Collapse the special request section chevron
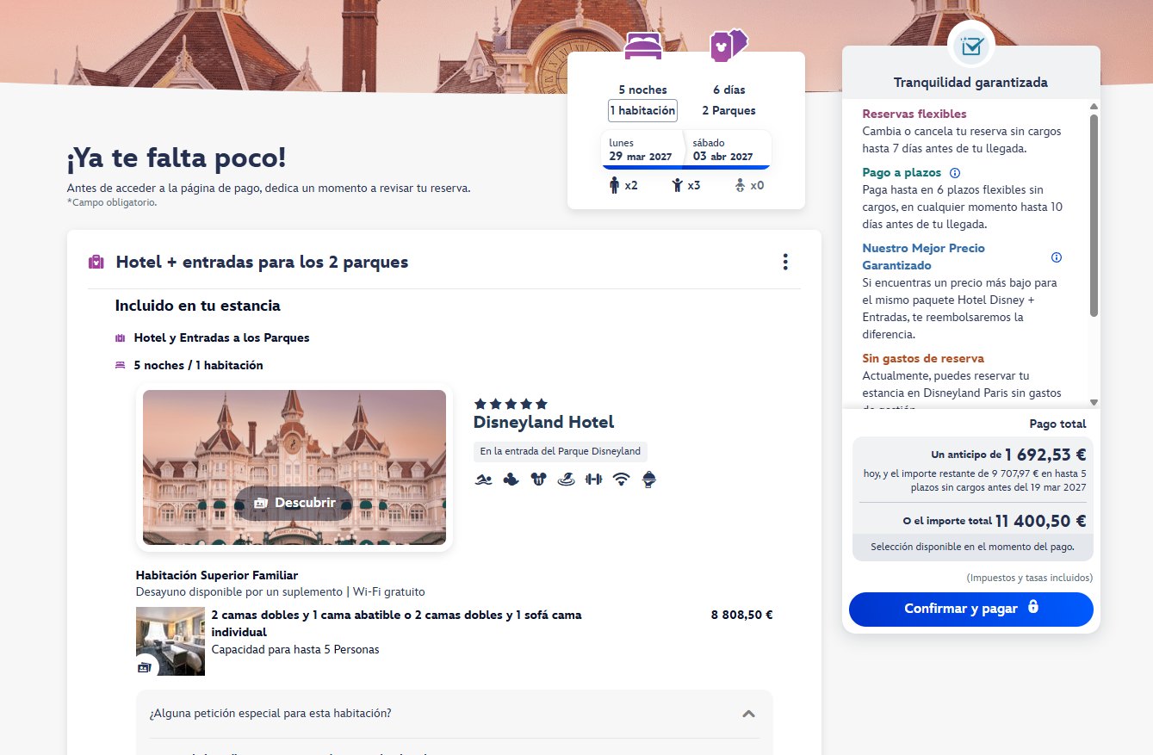The height and width of the screenshot is (755, 1153). pyautogui.click(x=748, y=714)
